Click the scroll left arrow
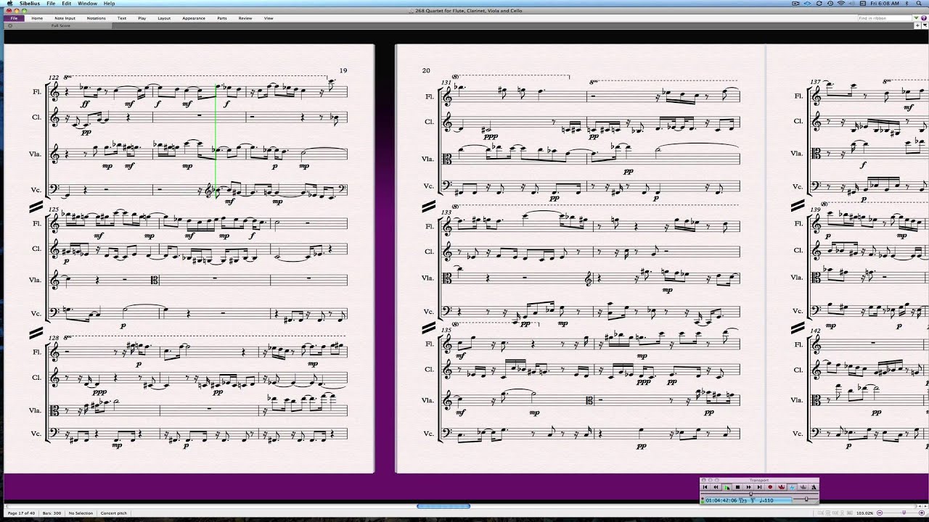The image size is (929, 522). (x=920, y=506)
